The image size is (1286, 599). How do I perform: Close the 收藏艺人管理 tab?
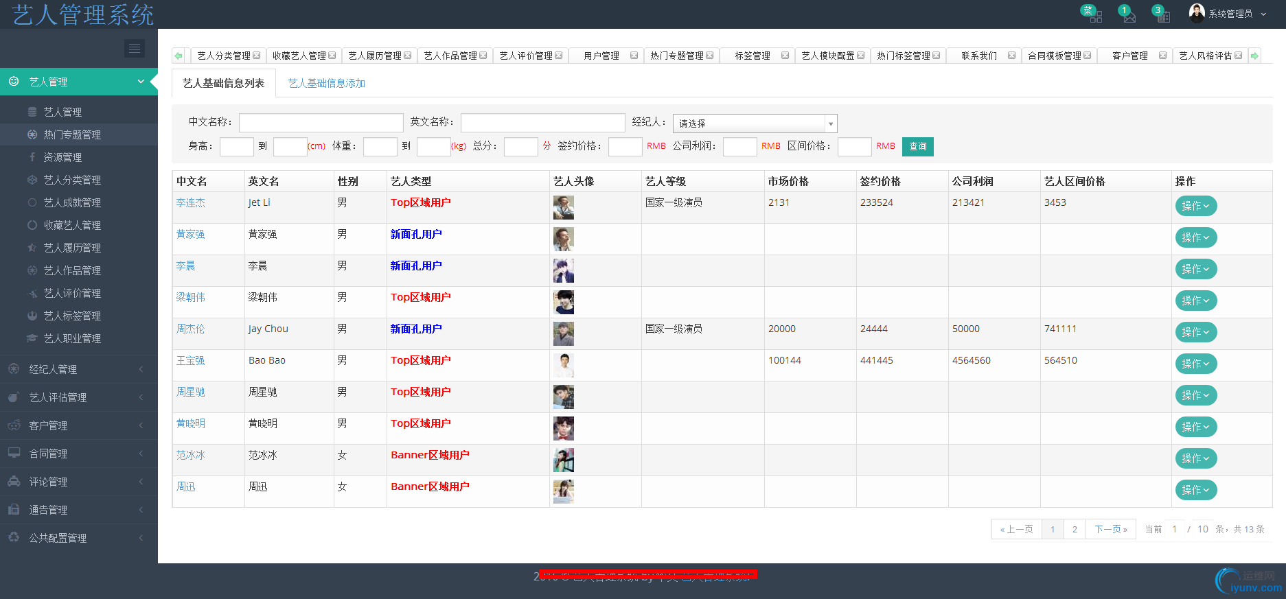(x=332, y=56)
